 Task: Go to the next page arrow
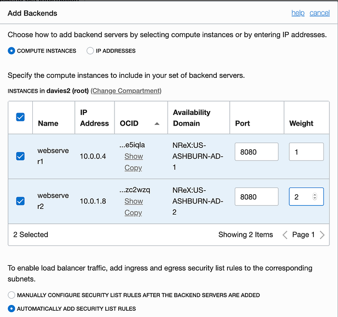(322, 235)
